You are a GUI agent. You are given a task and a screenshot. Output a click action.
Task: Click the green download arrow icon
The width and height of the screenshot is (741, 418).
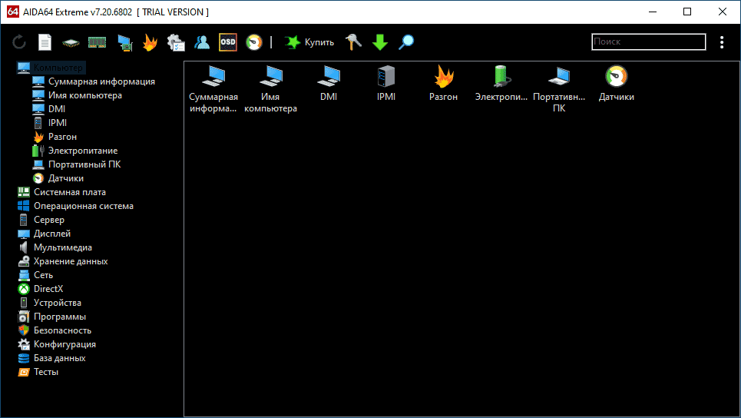(x=380, y=42)
